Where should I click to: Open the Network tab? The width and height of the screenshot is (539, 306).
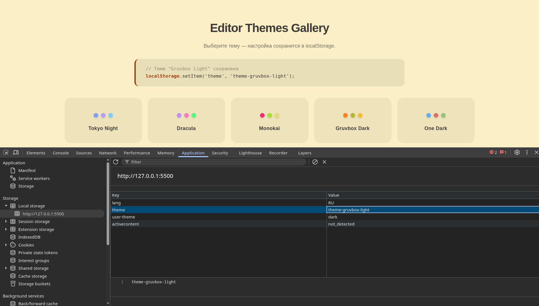coord(108,153)
